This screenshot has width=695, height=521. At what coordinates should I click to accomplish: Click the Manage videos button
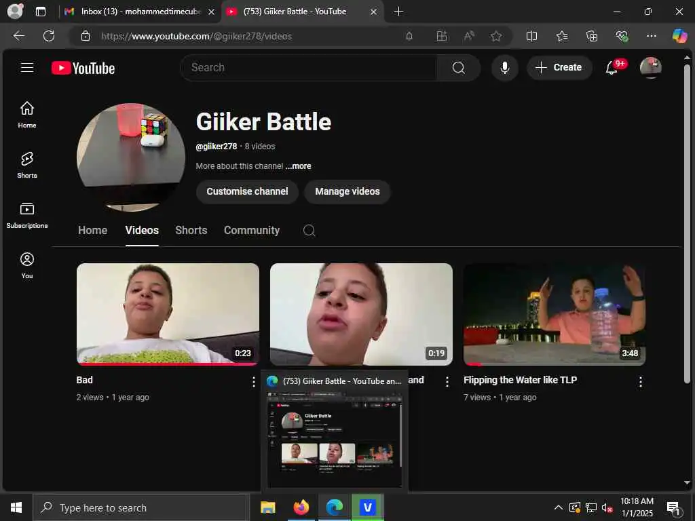point(347,191)
